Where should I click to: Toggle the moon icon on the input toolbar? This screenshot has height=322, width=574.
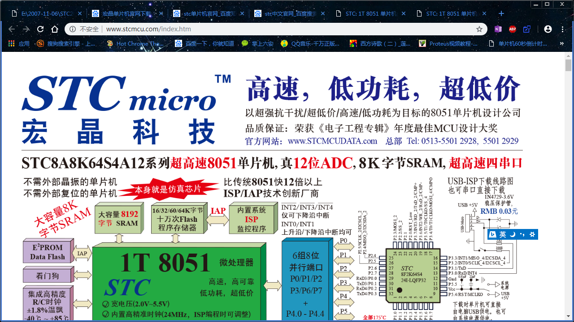tap(512, 234)
